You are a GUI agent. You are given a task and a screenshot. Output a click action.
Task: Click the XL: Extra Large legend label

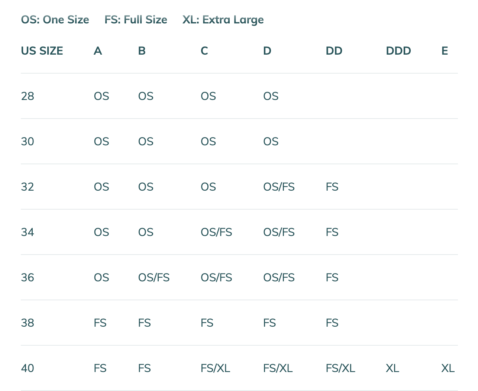(x=223, y=20)
